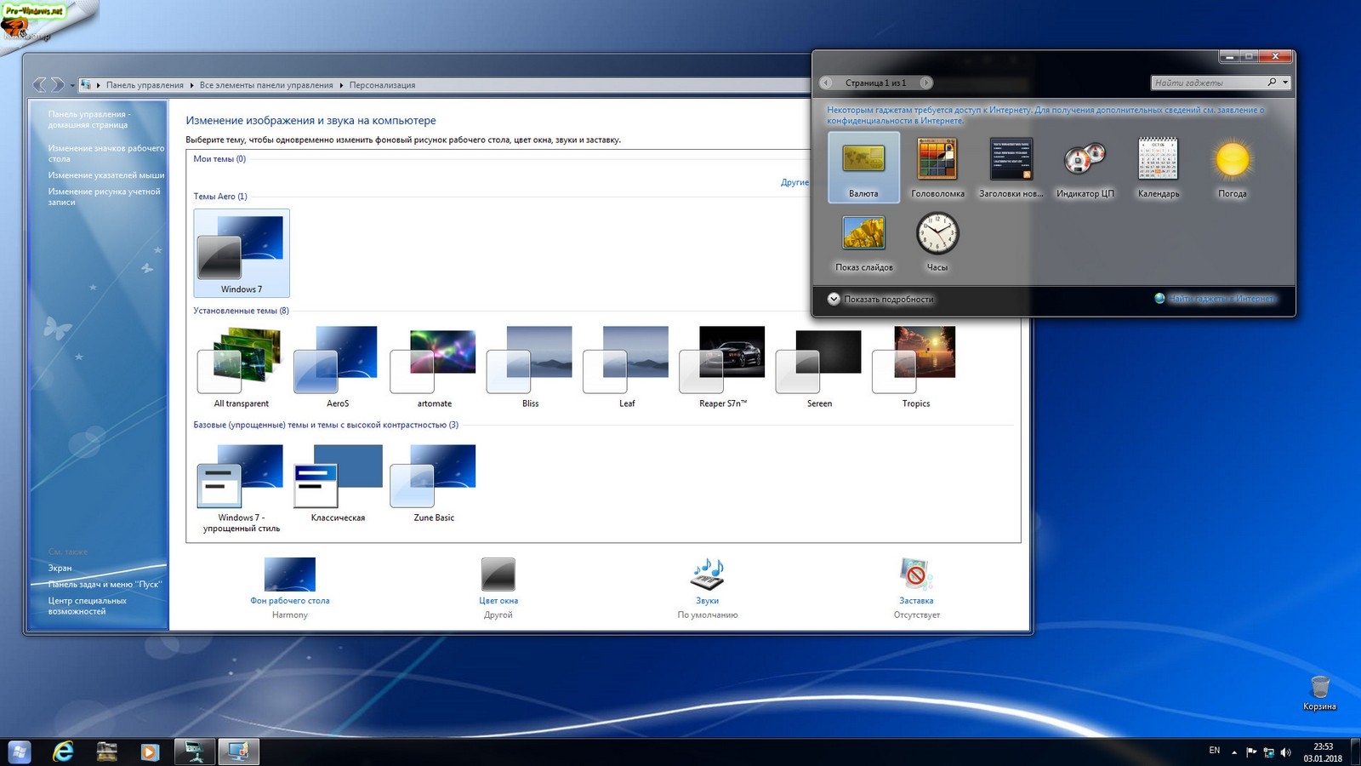The width and height of the screenshot is (1361, 766).
Task: Click Найти гаджеты в Интернете link
Action: [1221, 299]
